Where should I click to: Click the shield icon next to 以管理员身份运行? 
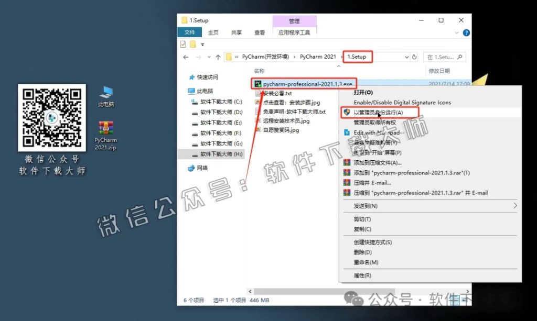coord(347,112)
